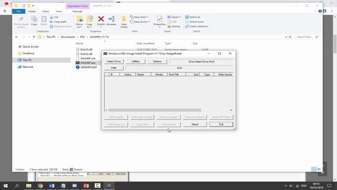This screenshot has width=337, height=190.
Task: Open the Windows Start menu
Action: point(5,186)
